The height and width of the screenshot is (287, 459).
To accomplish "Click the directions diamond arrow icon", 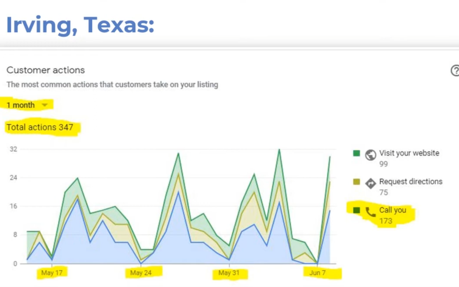I will point(370,182).
